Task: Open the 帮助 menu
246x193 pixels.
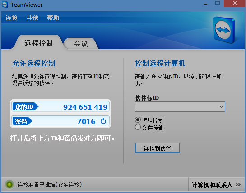Action: [x=53, y=18]
